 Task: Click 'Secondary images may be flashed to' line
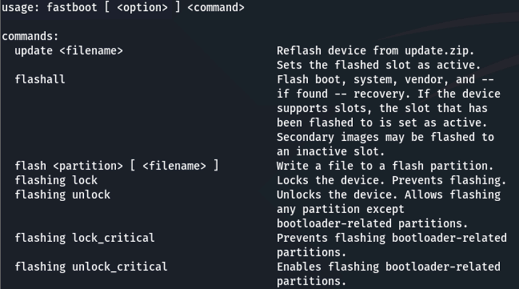385,137
